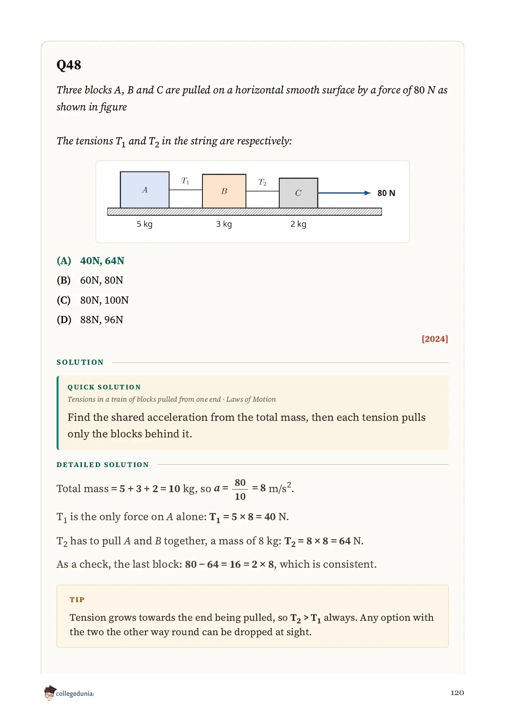Click the collegedunia brand text
Image resolution: width=505 pixels, height=715 pixels.
pos(75,694)
